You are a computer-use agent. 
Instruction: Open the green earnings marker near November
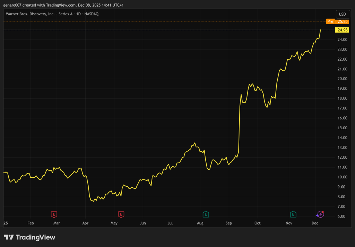coord(293,214)
